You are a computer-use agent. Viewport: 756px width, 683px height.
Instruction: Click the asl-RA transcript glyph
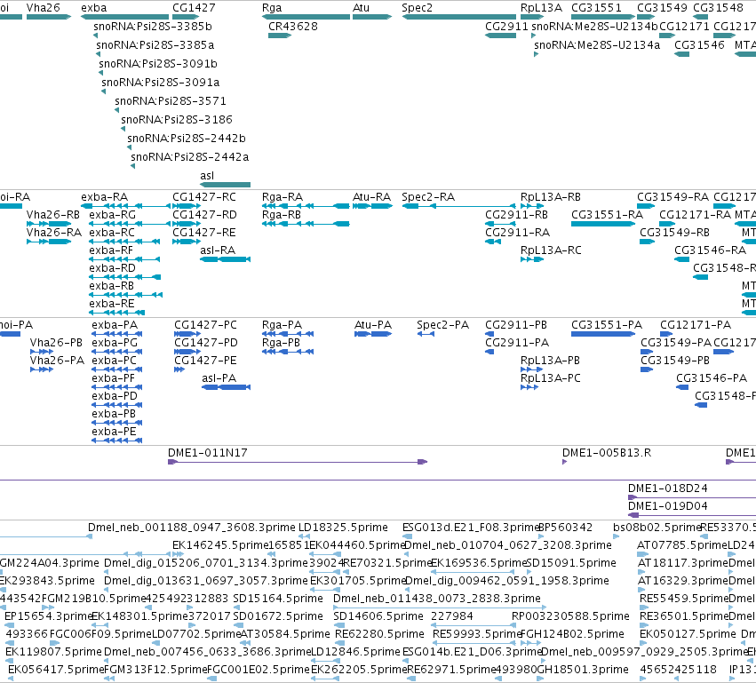pyautogui.click(x=225, y=259)
